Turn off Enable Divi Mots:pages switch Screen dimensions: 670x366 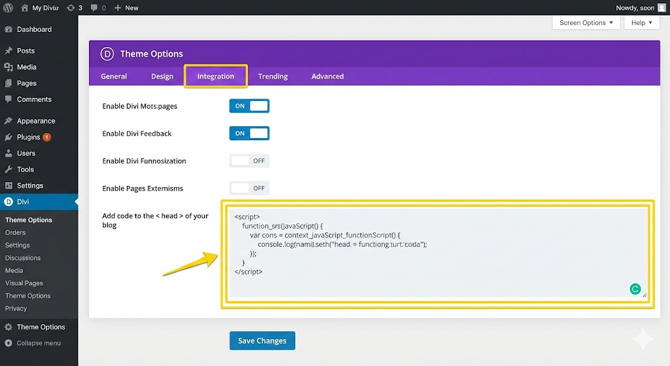249,106
